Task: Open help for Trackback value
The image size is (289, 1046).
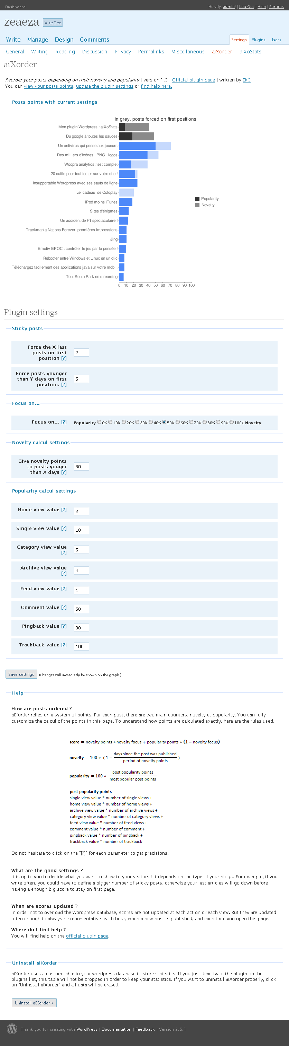Action: coord(64,644)
